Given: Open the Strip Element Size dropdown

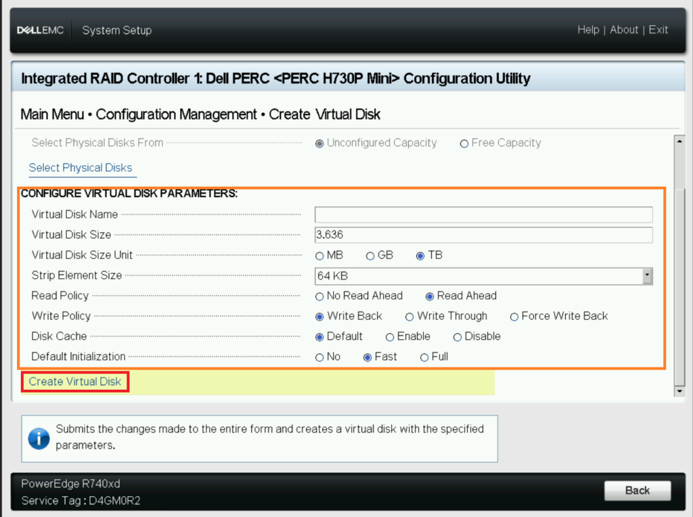Looking at the screenshot, I should pyautogui.click(x=483, y=275).
